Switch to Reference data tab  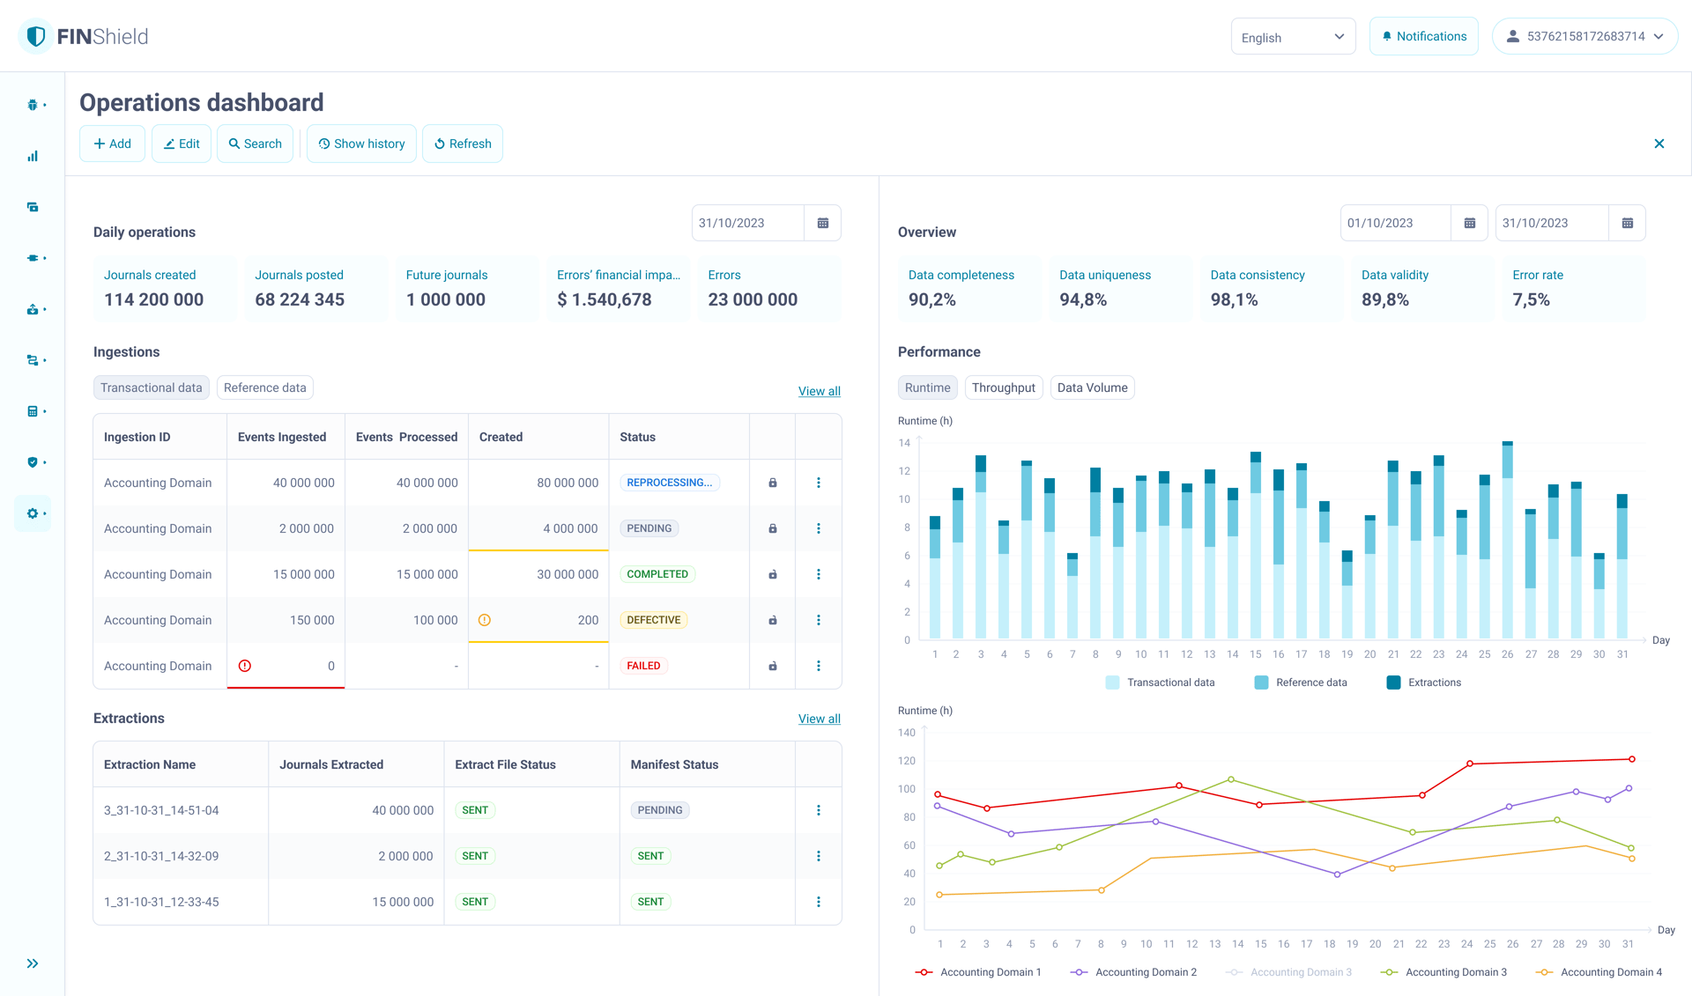point(264,387)
